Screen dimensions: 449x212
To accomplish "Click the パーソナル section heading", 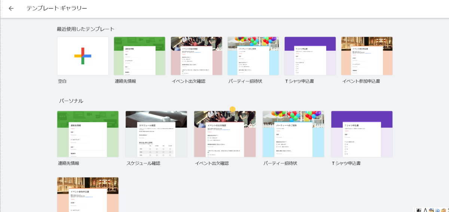I will pos(71,101).
